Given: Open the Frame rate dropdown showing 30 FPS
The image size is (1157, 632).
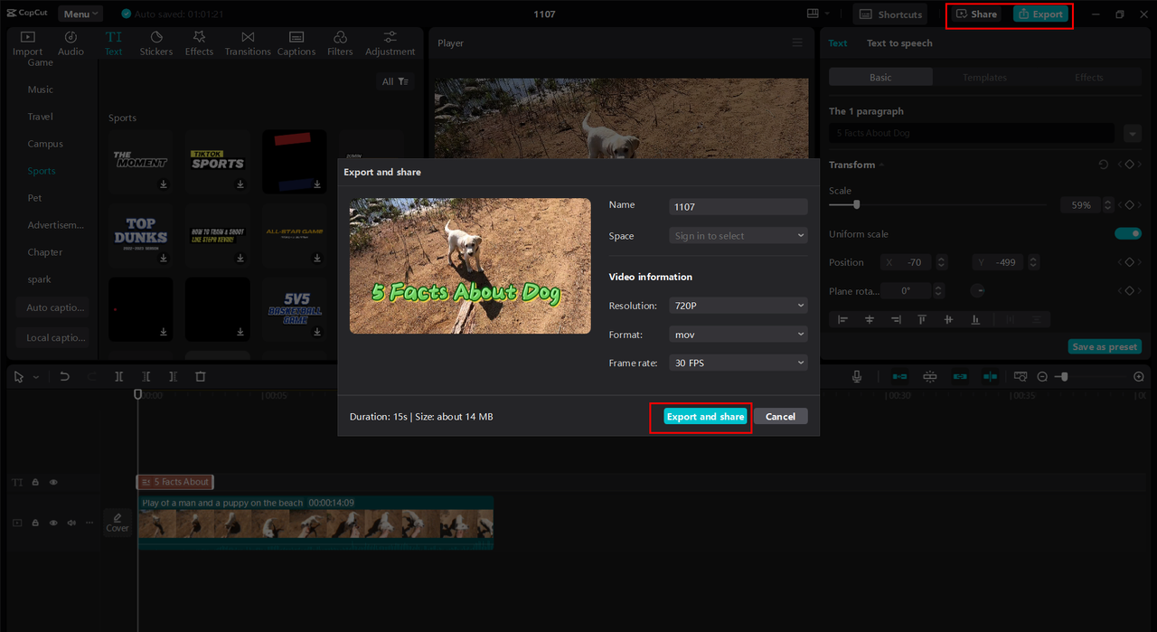Looking at the screenshot, I should pos(738,363).
